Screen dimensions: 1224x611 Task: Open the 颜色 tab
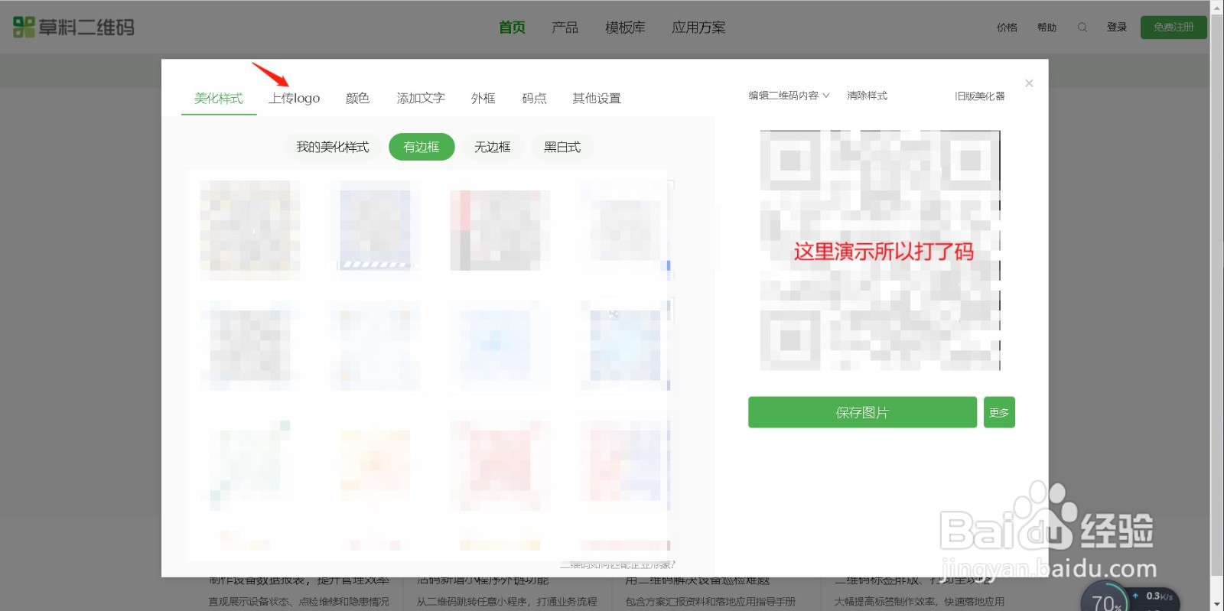357,98
